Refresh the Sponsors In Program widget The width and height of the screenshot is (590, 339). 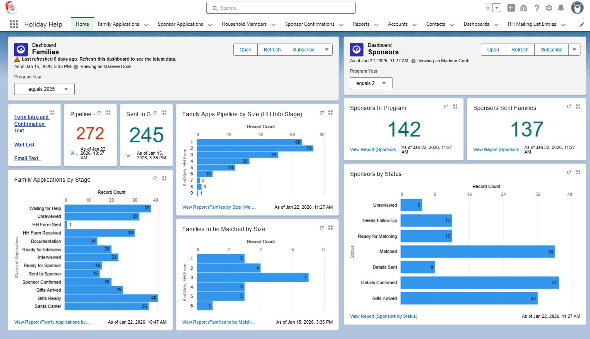point(446,107)
